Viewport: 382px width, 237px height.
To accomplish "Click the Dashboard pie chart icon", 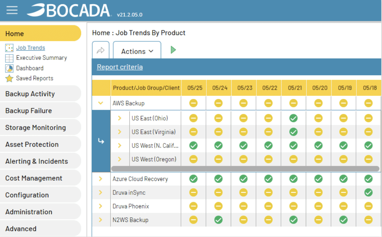I will point(9,68).
